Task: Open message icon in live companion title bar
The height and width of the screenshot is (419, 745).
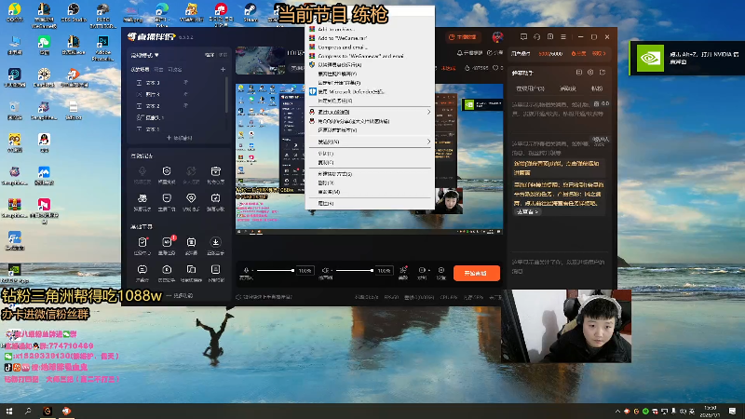Action: tap(523, 36)
